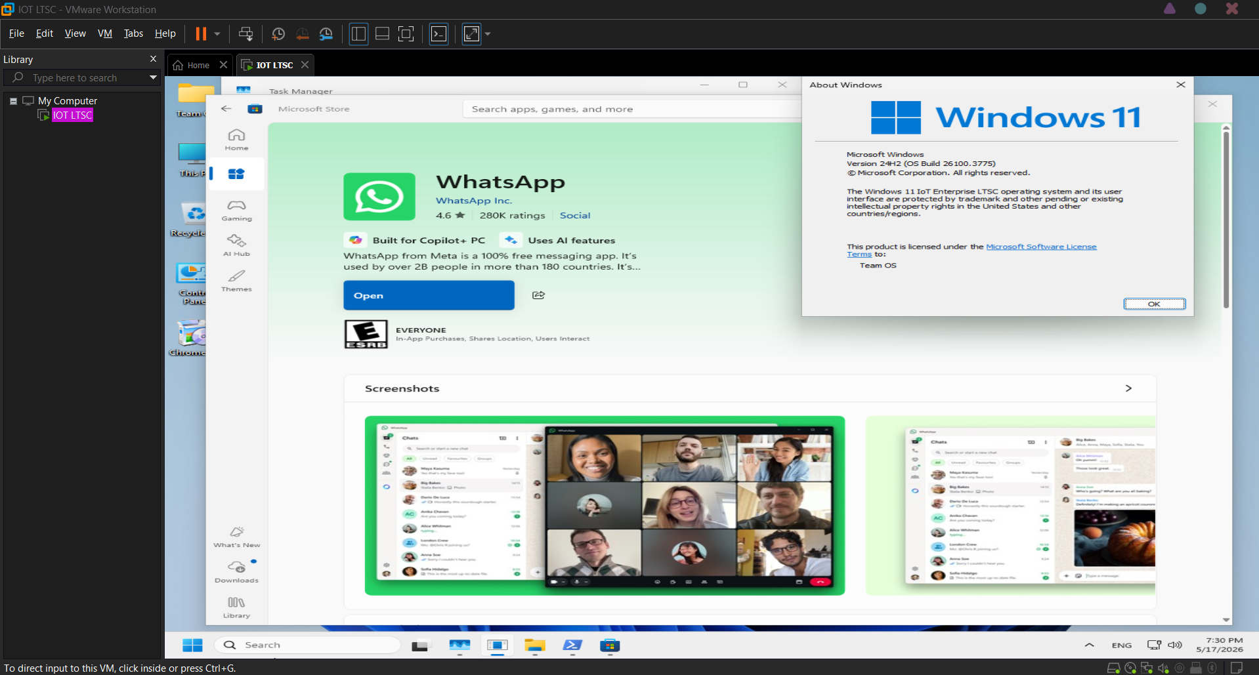The image size is (1259, 675).
Task: Click the sound card icon in VMware status bar
Action: click(x=1163, y=668)
